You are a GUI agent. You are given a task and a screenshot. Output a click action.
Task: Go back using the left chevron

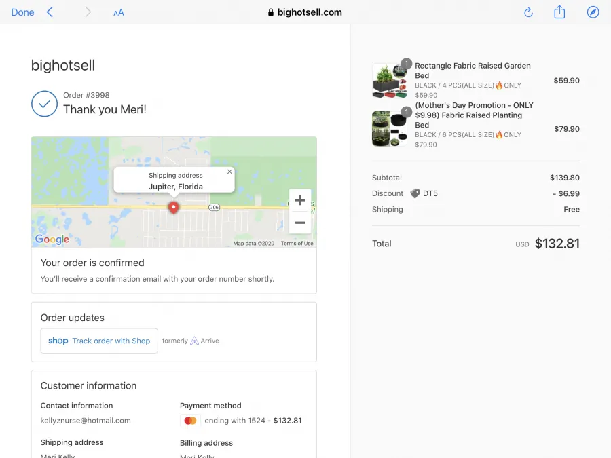[50, 12]
